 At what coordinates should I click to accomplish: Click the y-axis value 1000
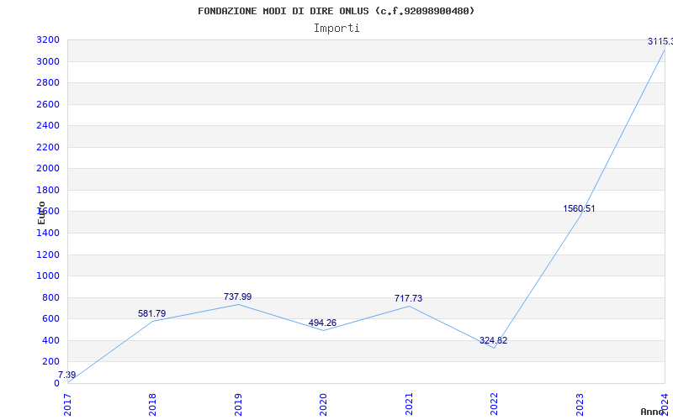click(48, 276)
